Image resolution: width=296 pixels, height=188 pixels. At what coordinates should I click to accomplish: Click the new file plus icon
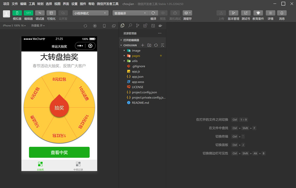click(143, 45)
